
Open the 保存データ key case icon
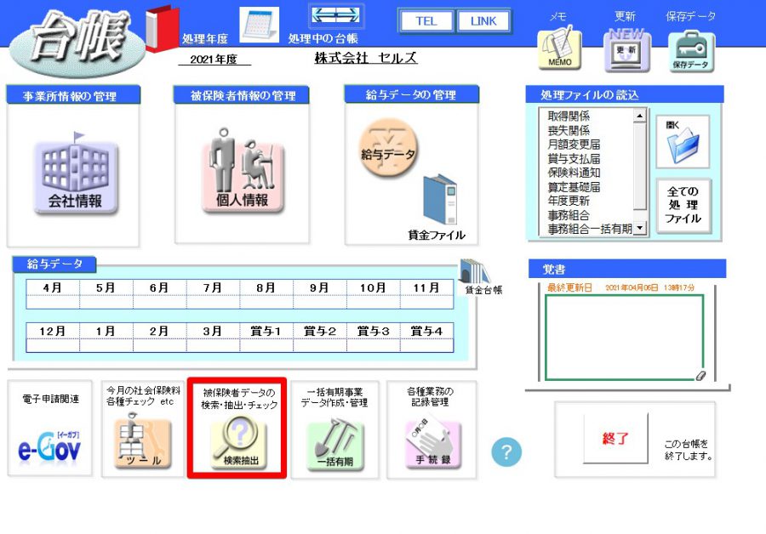691,51
